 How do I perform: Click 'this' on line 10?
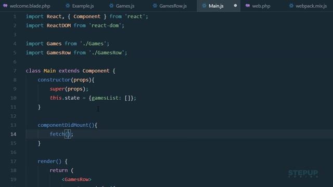click(x=56, y=98)
